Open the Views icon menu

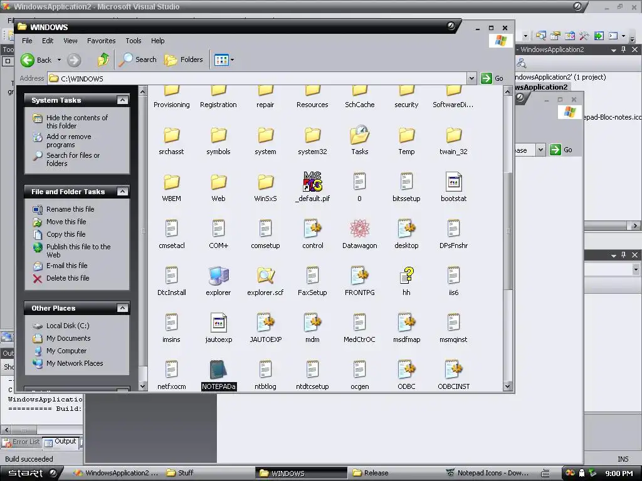point(224,60)
